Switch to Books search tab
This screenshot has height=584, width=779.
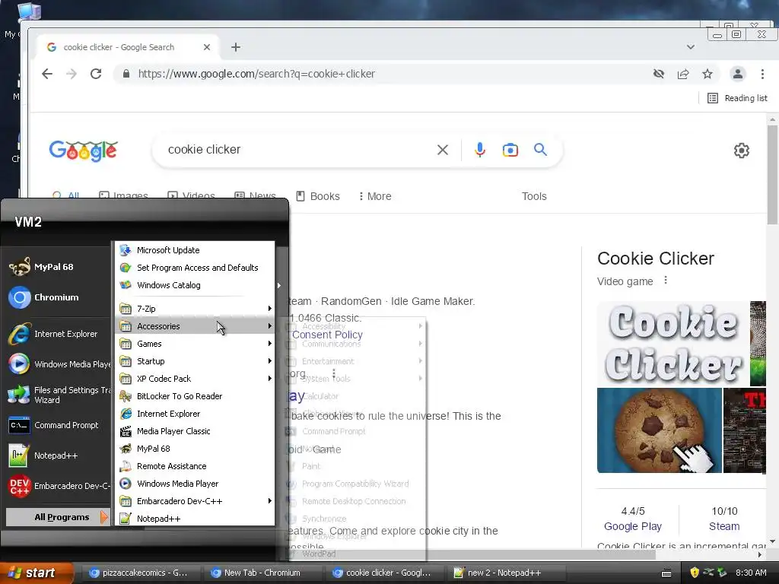tap(318, 196)
